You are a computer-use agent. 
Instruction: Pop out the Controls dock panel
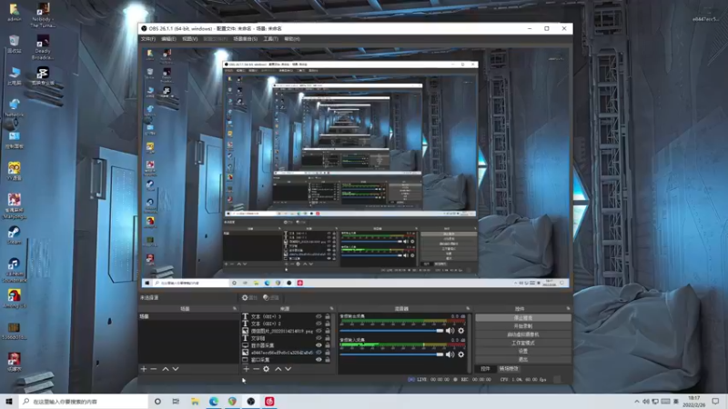click(x=568, y=309)
